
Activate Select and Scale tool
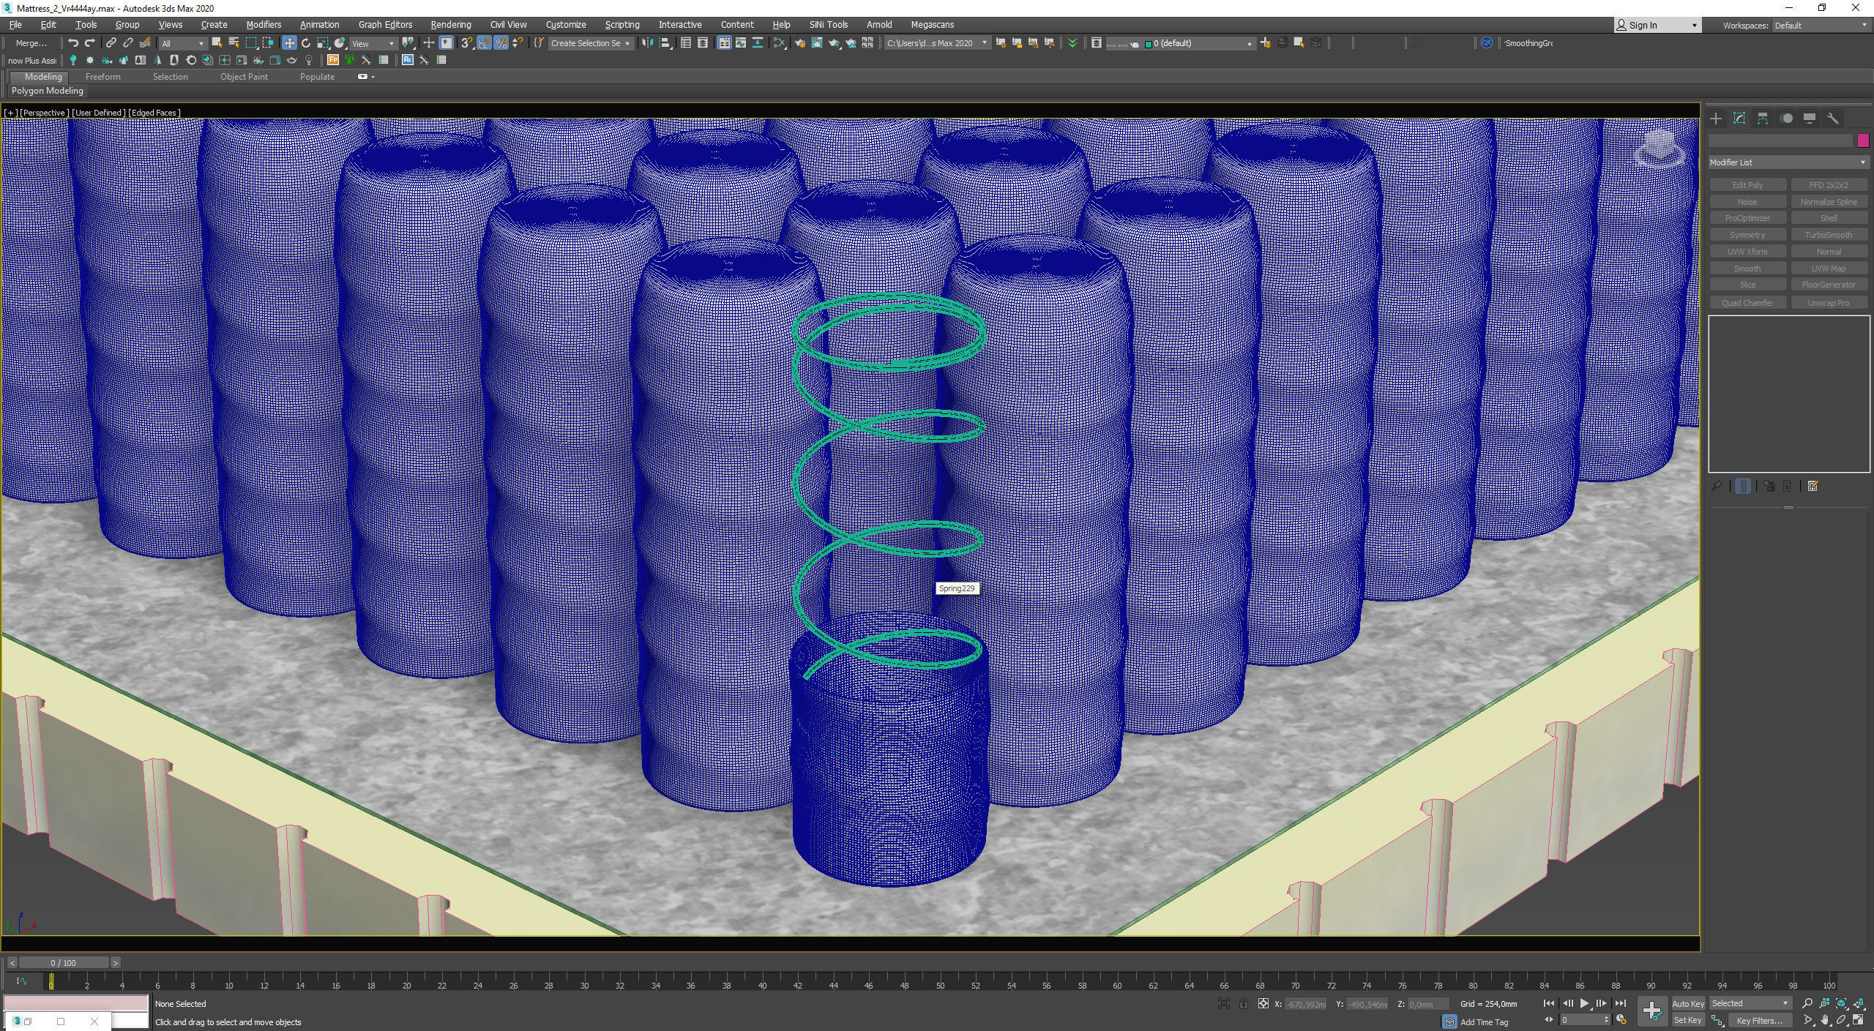[x=323, y=43]
